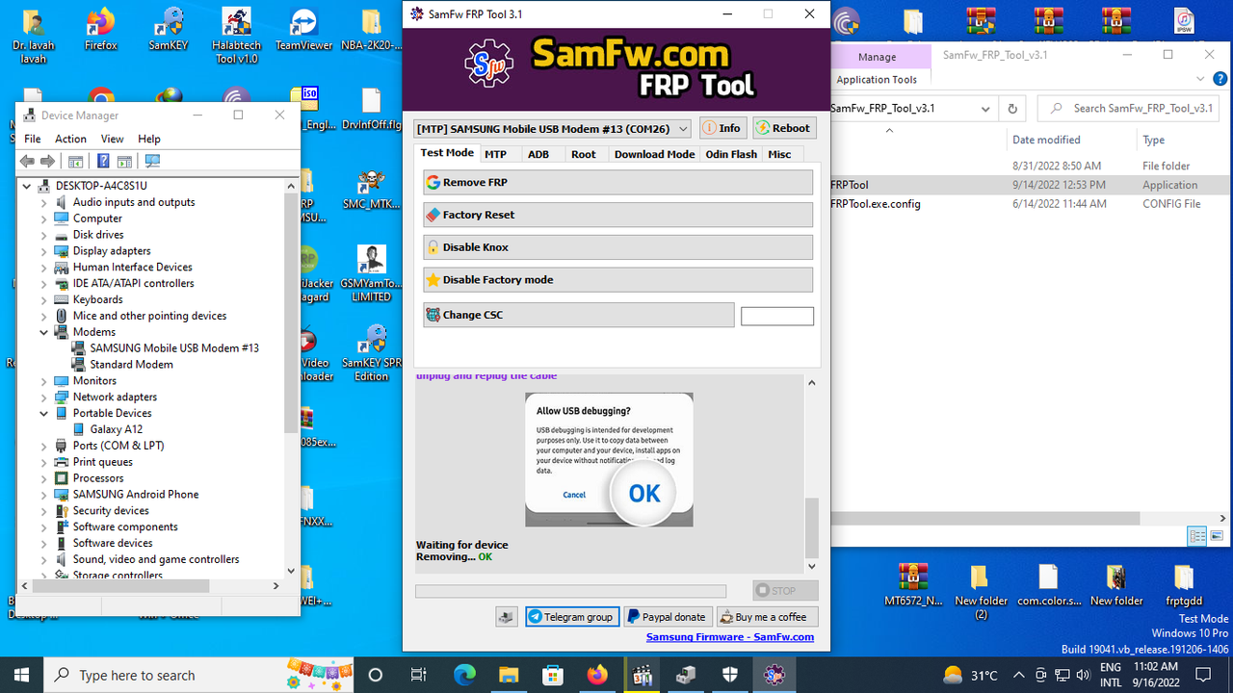Screen dimensions: 1233x693
Task: Click the Manage ribbon tab in File Explorer
Action: point(878,57)
